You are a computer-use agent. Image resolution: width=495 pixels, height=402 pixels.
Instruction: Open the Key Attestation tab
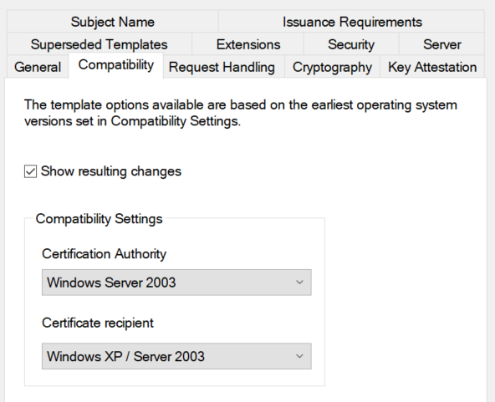point(432,67)
